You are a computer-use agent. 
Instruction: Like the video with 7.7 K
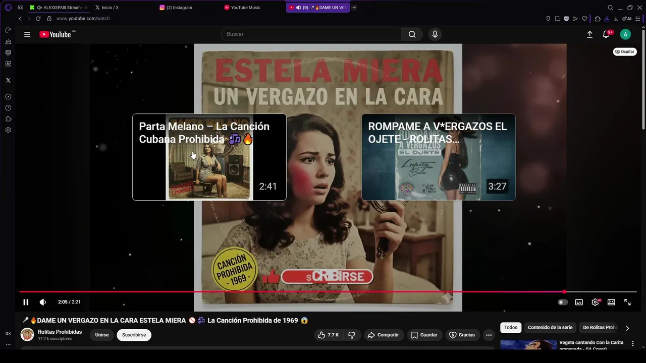pyautogui.click(x=328, y=335)
